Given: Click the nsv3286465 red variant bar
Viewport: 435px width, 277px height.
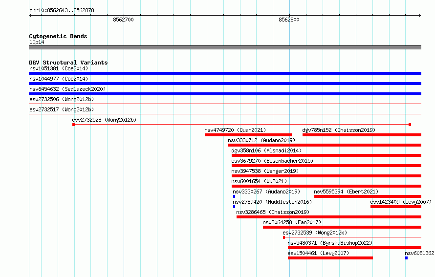Looking at the screenshot, I should tap(329, 217).
